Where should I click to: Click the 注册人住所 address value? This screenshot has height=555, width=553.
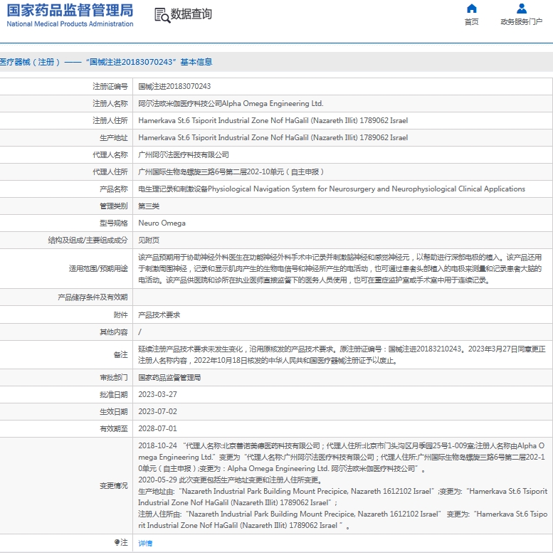273,121
